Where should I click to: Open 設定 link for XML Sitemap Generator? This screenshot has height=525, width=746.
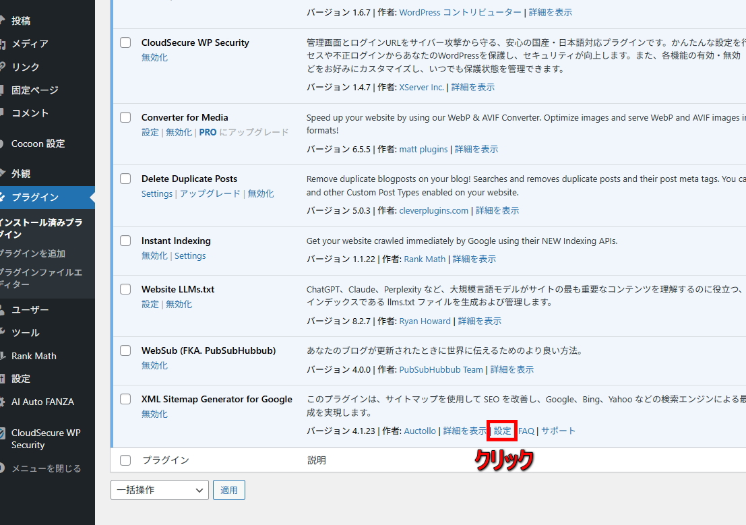point(502,431)
